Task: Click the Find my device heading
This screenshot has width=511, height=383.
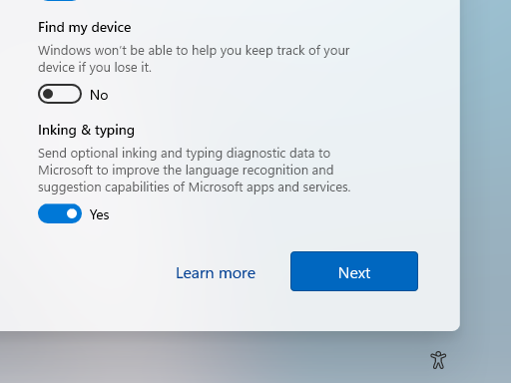Action: pyautogui.click(x=85, y=28)
